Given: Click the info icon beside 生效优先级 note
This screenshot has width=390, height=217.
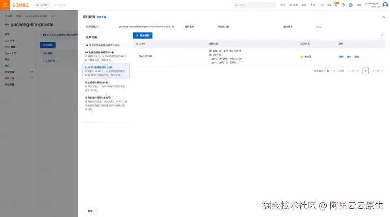Looking at the screenshot, I should pyautogui.click(x=87, y=45).
